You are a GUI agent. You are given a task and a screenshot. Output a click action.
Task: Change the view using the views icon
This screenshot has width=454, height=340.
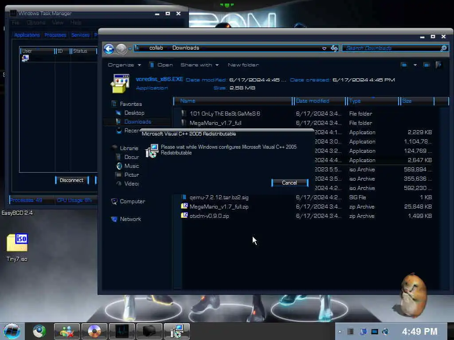[x=404, y=65]
